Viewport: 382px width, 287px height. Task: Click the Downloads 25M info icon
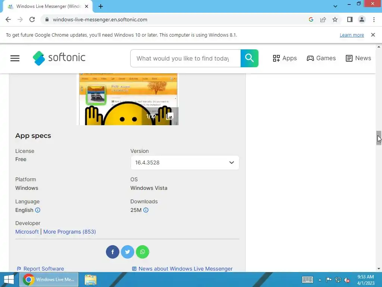(146, 210)
